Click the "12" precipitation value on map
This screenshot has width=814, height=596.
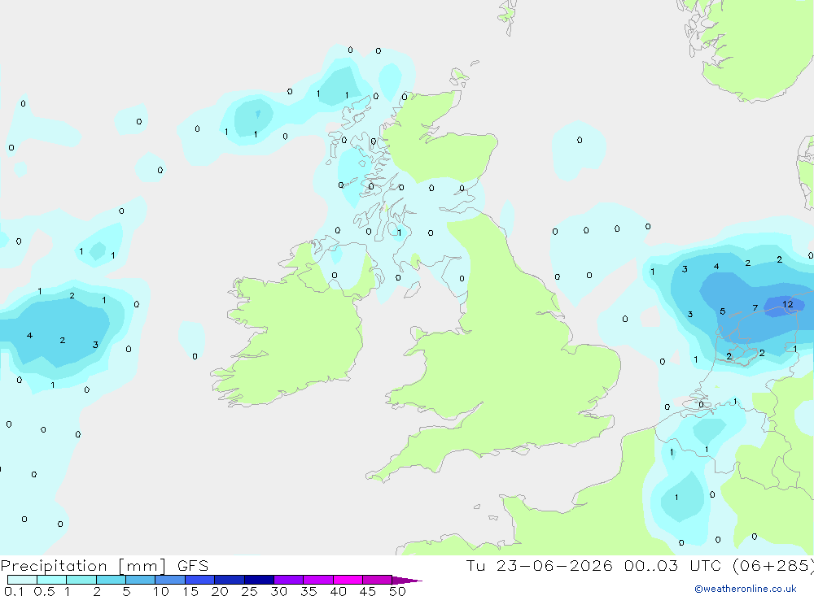(x=787, y=304)
